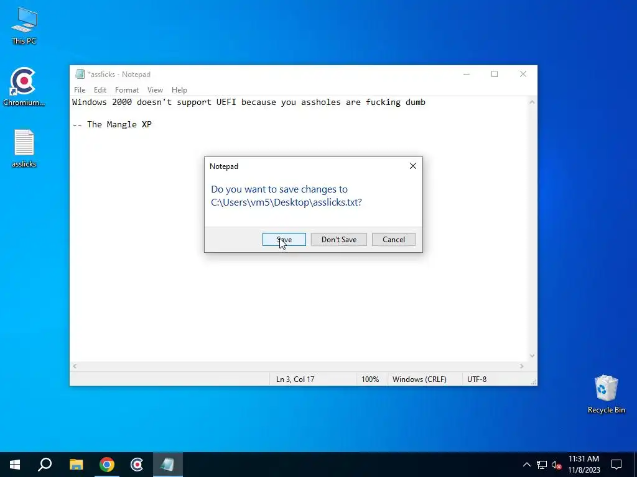The height and width of the screenshot is (477, 637).
Task: Click the Notepad window title text
Action: tap(119, 75)
